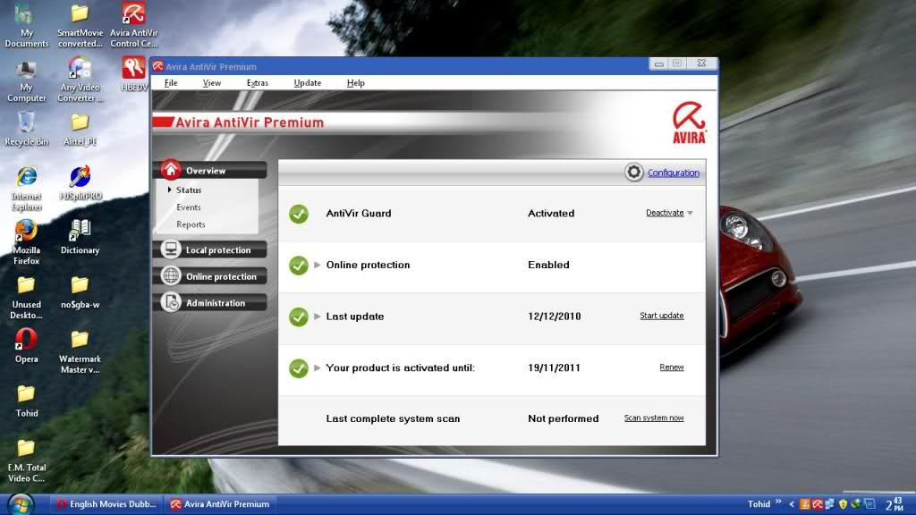
Task: Open Any Video Converter desktop shortcut
Action: (x=80, y=80)
